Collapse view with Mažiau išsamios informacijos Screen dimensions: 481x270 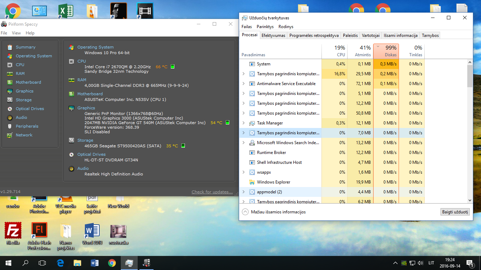point(274,212)
